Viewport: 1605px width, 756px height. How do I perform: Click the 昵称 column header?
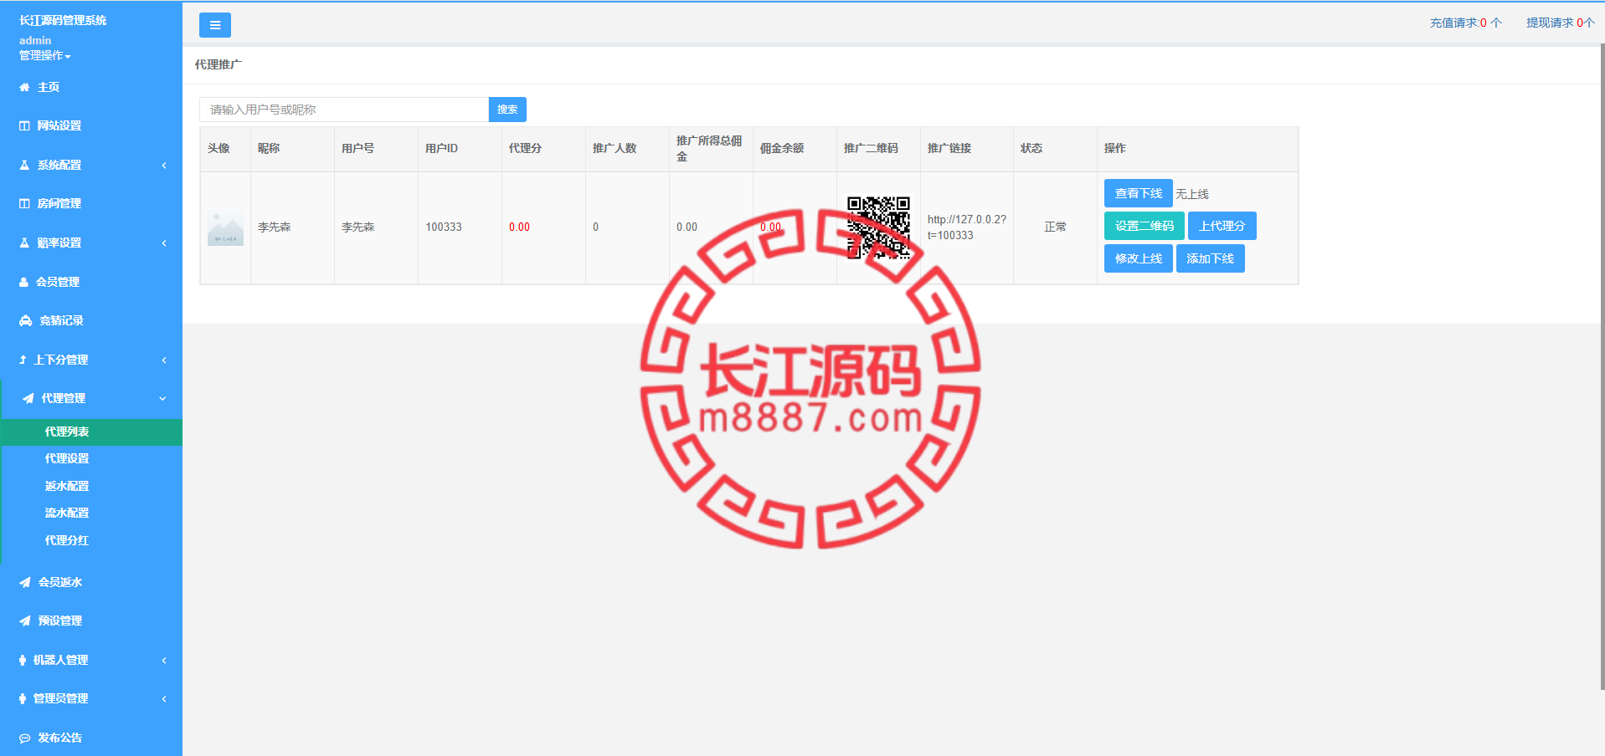coord(269,148)
